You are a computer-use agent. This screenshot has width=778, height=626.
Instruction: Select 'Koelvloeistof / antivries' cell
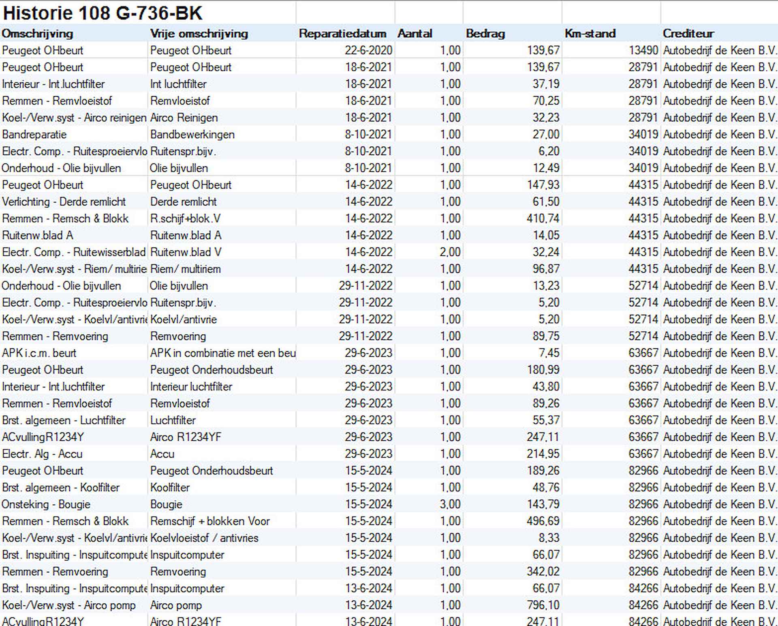(204, 538)
